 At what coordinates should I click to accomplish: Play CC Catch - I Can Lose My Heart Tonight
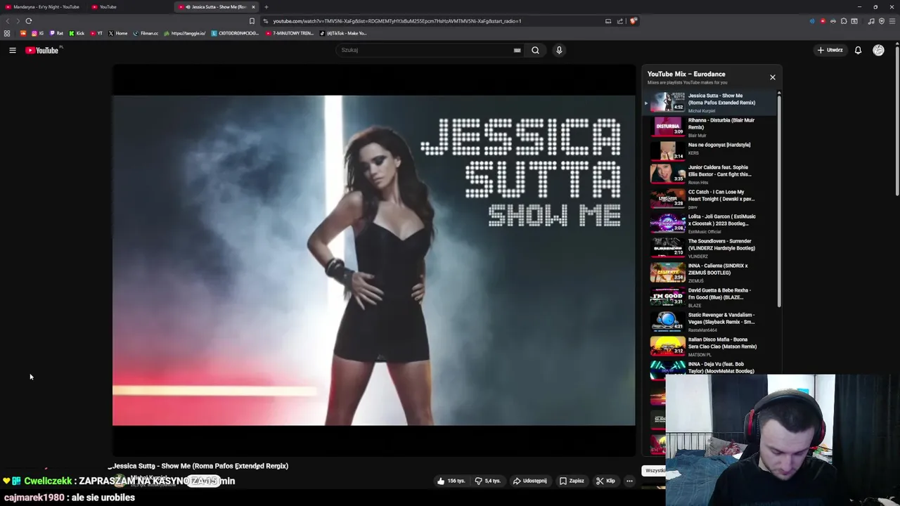click(710, 199)
